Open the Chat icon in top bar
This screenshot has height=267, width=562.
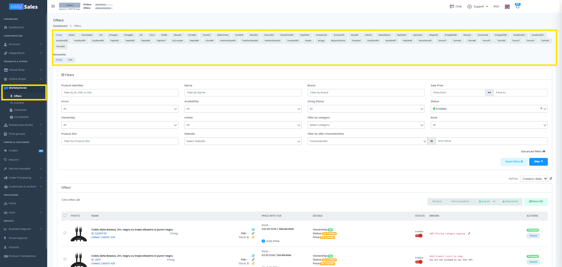452,6
